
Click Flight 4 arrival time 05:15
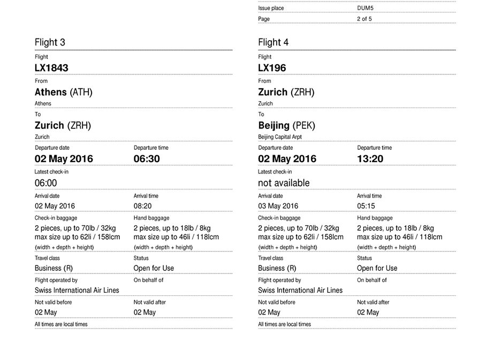[x=366, y=206]
